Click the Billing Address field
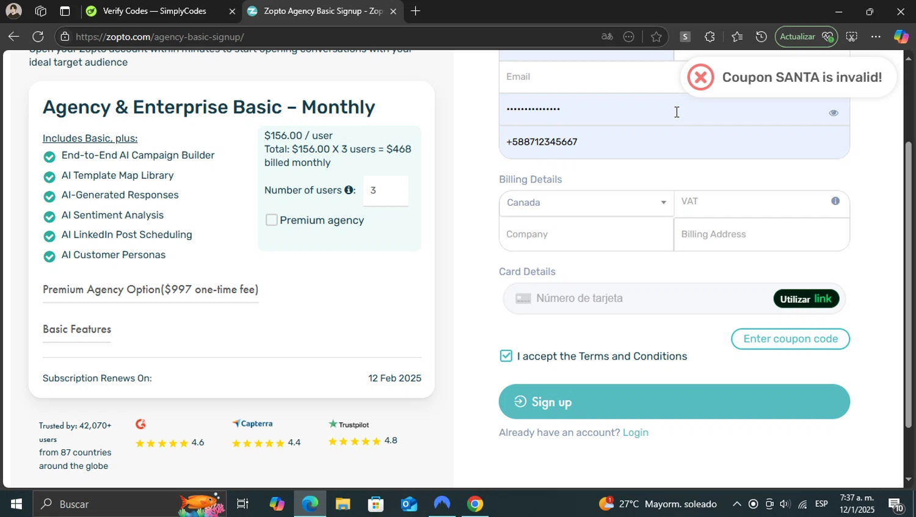 click(762, 234)
